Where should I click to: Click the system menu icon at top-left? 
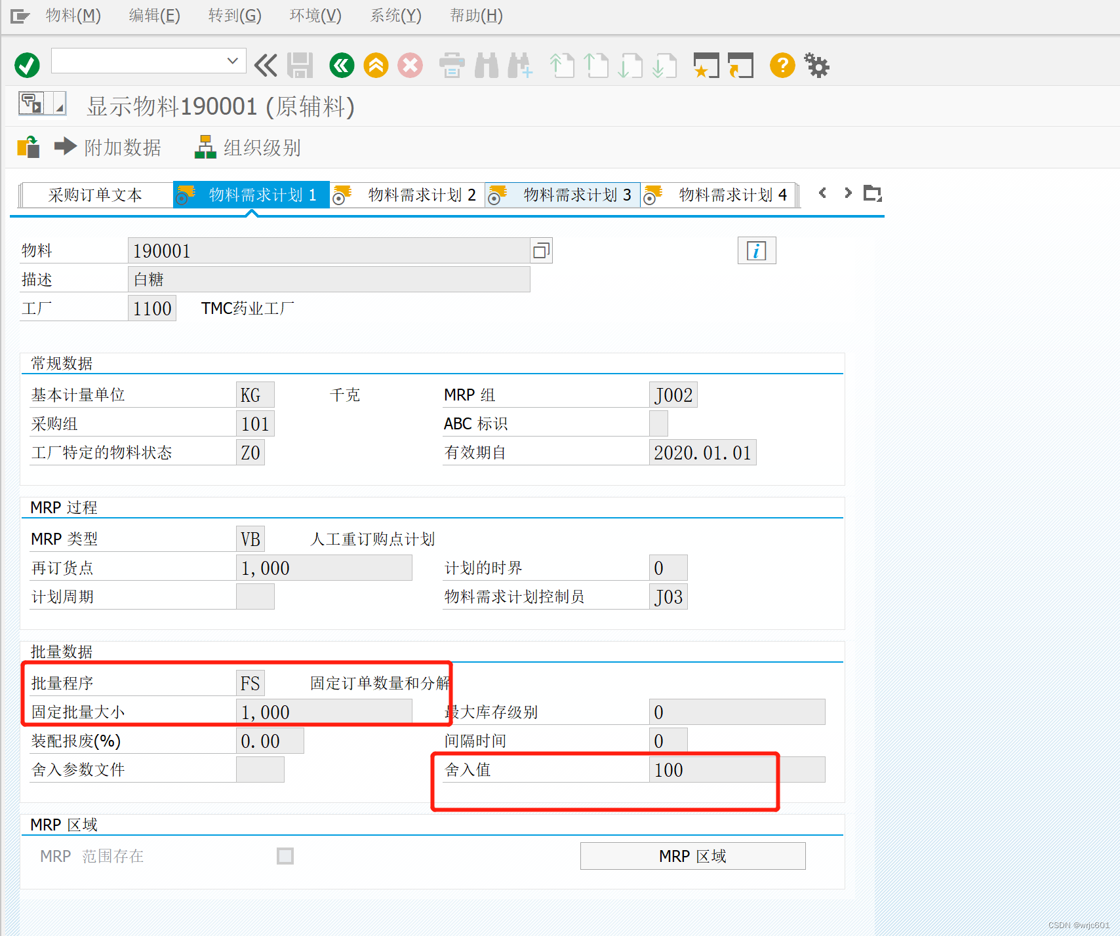coord(20,16)
